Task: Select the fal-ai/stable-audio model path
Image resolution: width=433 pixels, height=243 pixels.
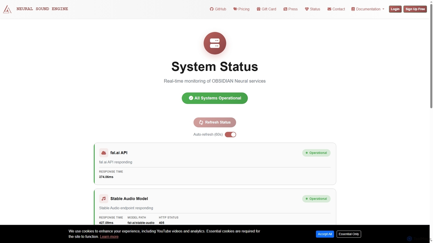Action: 141,223
